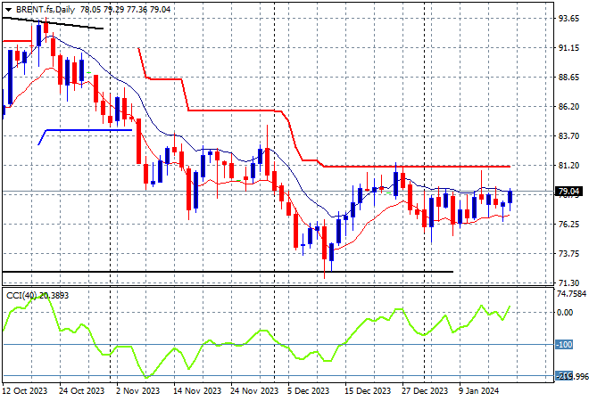Click the CCI(40) 20.3893 indicator label
This screenshot has height=401, width=589.
37,296
